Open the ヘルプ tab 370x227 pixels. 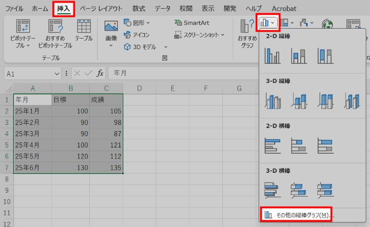(x=253, y=9)
